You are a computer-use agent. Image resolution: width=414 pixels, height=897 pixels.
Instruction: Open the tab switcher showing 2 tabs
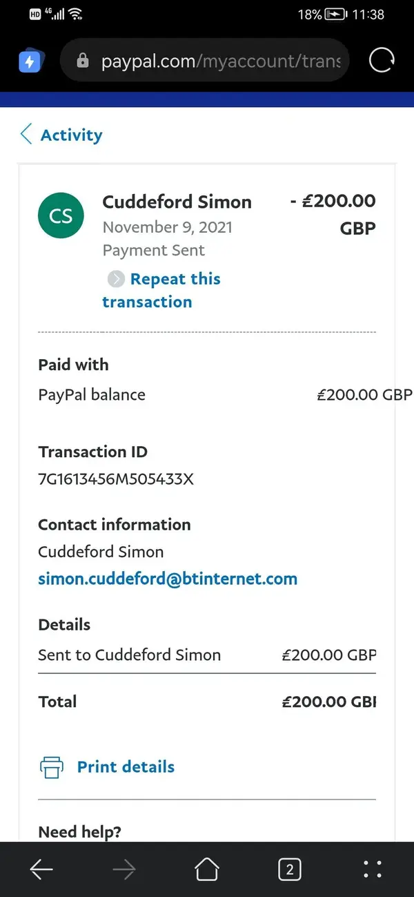(x=290, y=869)
